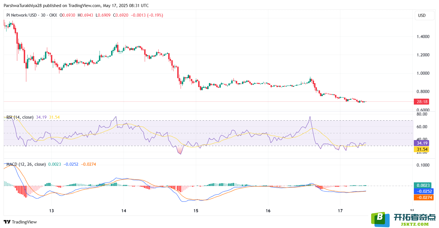Click the blue −0.0252 value in the MACD legend
The height and width of the screenshot is (228, 439).
tap(71, 164)
